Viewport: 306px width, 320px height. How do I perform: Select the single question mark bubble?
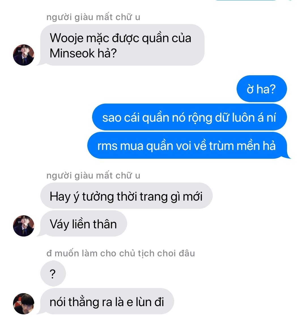(x=53, y=274)
